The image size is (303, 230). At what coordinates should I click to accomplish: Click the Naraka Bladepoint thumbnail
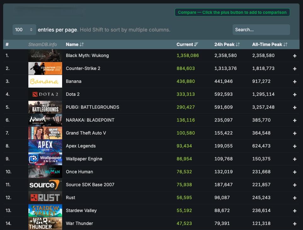(45, 120)
